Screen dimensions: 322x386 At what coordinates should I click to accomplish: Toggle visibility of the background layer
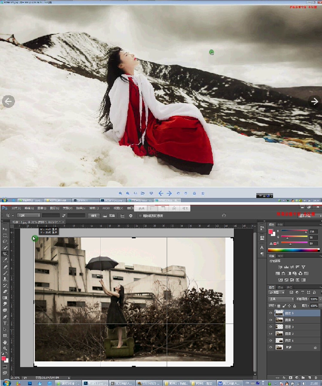point(270,347)
